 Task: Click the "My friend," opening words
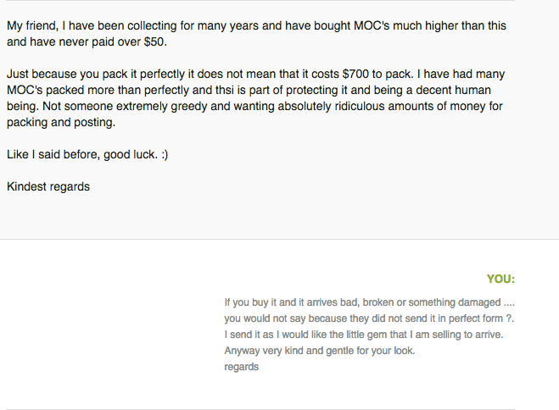point(32,26)
